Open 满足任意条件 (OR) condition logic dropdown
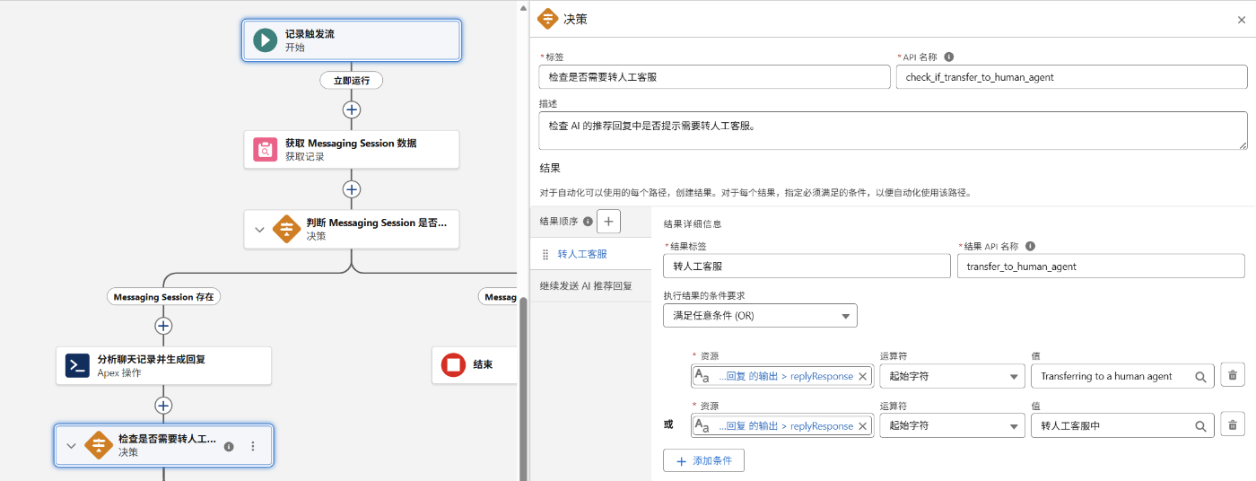The image size is (1256, 481). (760, 316)
